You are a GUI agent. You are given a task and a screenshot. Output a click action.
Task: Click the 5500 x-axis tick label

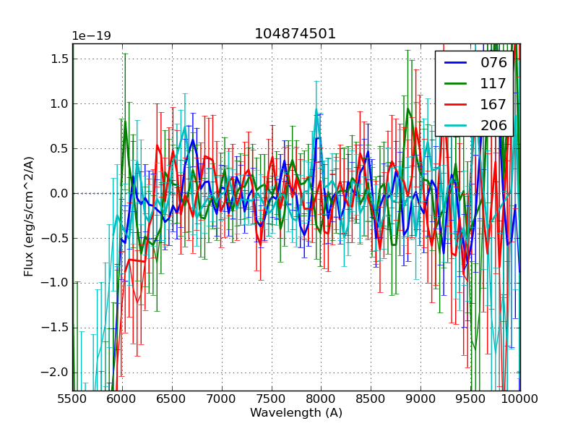point(72,399)
